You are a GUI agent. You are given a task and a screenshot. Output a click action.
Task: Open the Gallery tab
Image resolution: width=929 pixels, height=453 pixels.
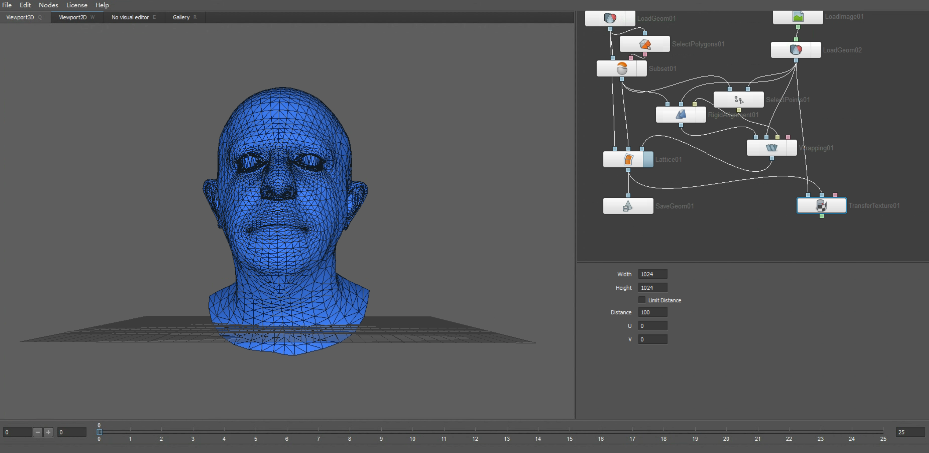181,17
